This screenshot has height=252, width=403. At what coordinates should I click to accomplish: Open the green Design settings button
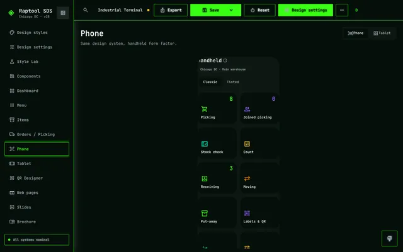[x=305, y=10]
